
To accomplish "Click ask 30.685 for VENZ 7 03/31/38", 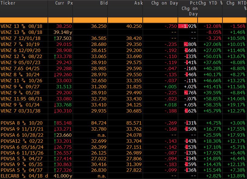I will pyautogui.click(x=134, y=111).
